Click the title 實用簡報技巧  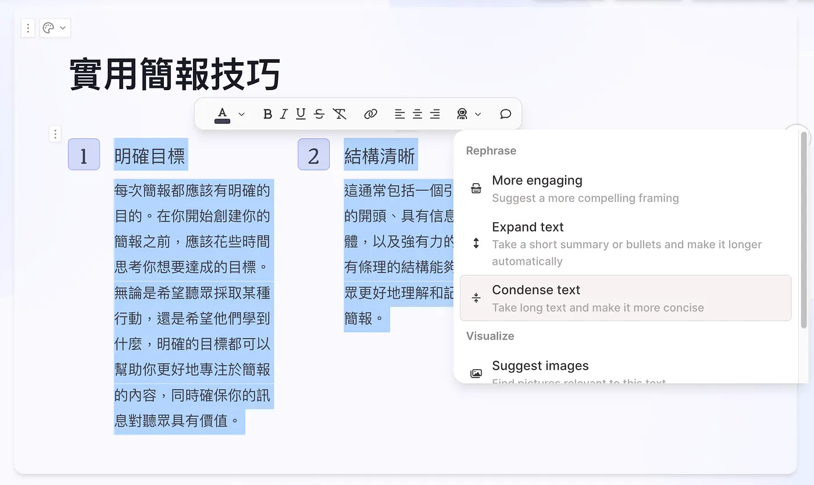pyautogui.click(x=175, y=74)
